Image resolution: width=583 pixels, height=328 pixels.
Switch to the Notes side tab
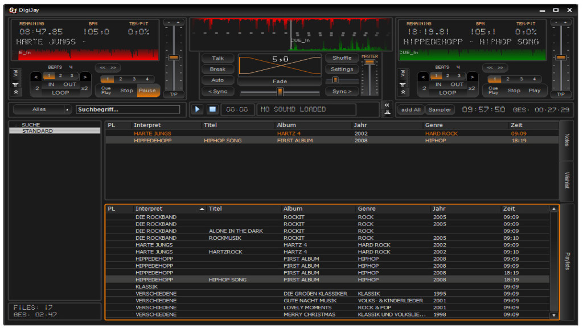[567, 140]
